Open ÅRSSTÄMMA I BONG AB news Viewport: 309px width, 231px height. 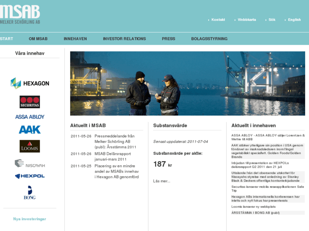(x=255, y=213)
